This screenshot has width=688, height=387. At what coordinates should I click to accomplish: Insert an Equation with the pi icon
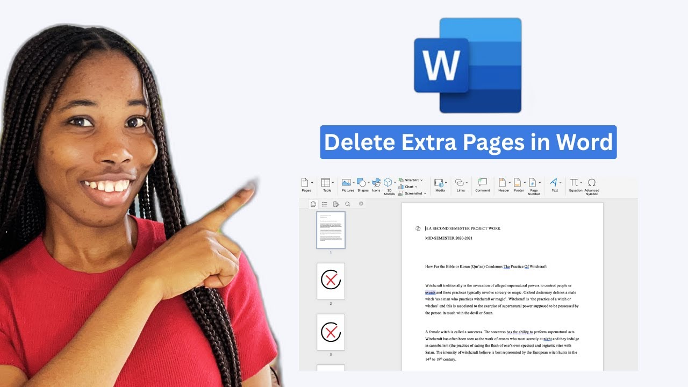coord(575,183)
